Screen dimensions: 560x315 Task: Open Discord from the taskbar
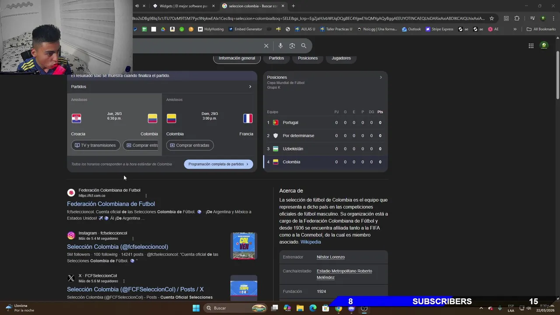coord(351,308)
